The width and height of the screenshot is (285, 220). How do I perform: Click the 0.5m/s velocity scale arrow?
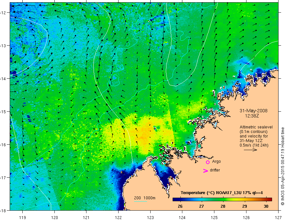coord(250,150)
